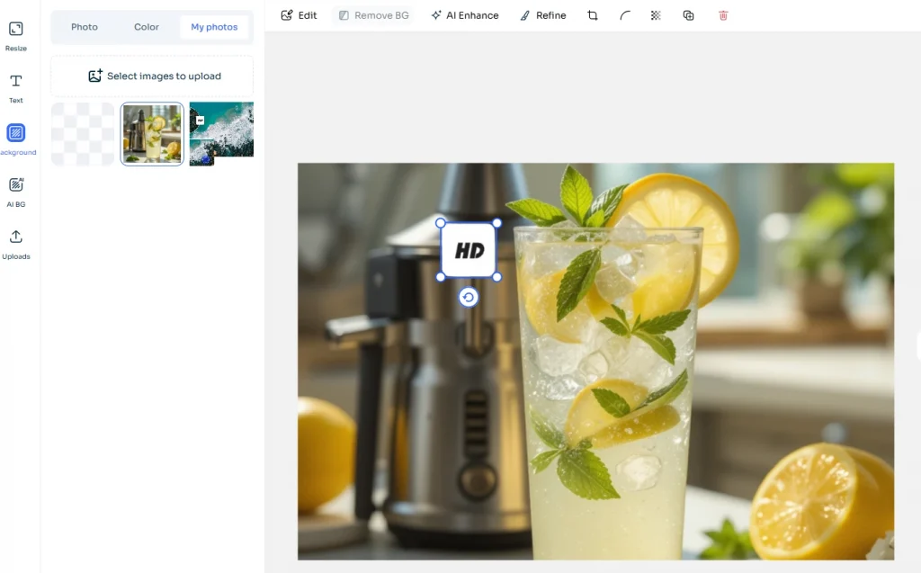Click the rotate handle below HD badge
The image size is (921, 573).
(468, 298)
